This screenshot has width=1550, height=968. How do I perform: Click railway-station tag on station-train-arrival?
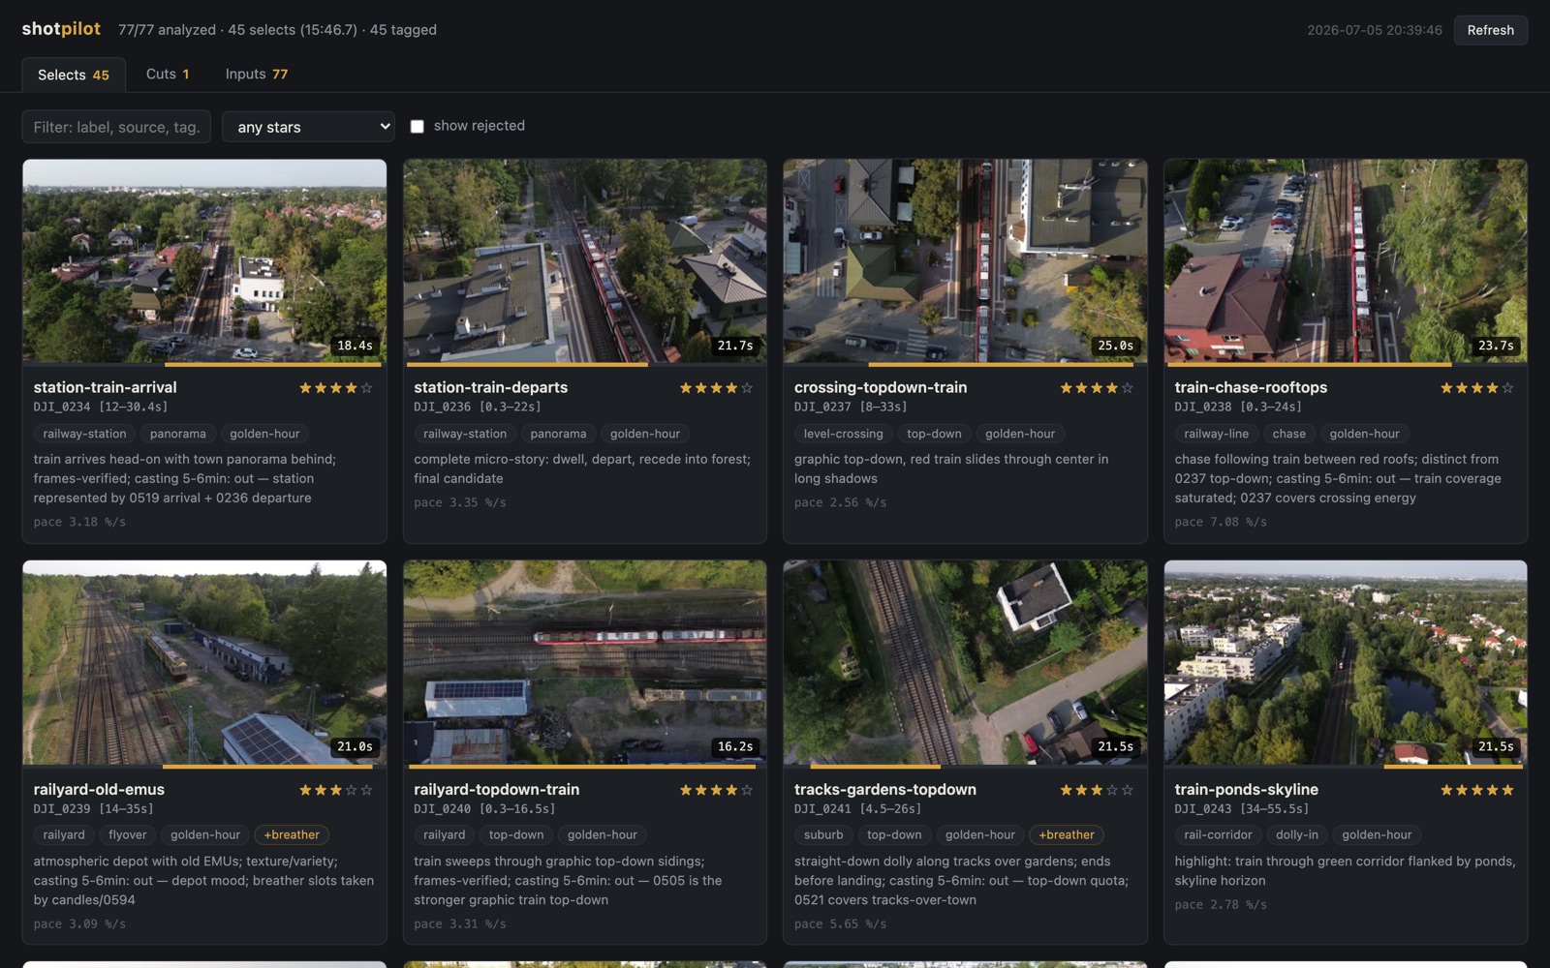click(x=84, y=434)
